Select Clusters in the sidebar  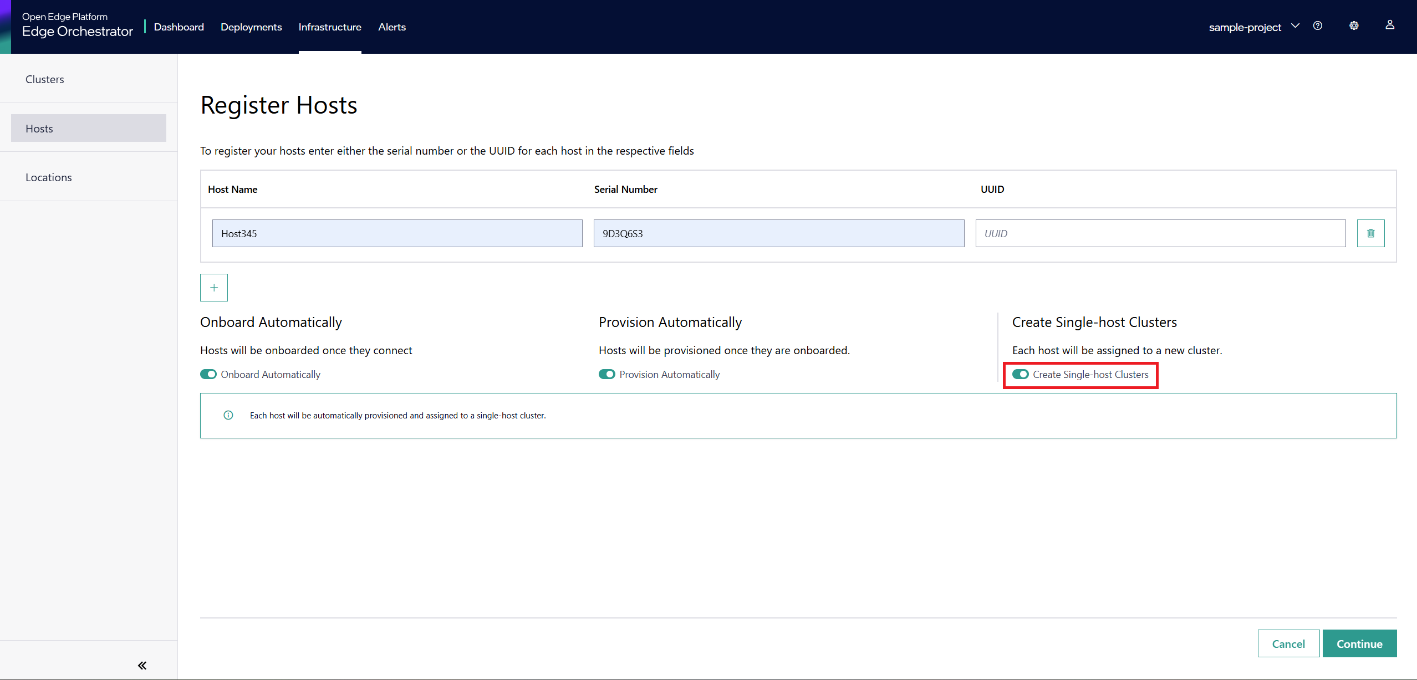point(44,79)
